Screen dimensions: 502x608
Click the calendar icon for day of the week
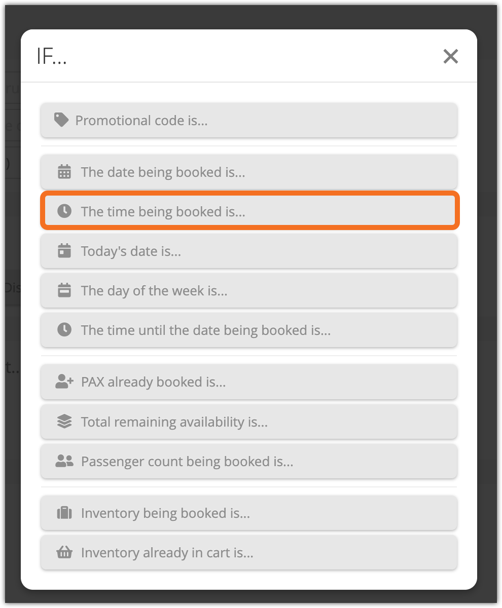click(x=64, y=290)
